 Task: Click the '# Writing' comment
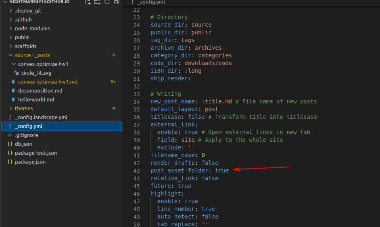166,94
